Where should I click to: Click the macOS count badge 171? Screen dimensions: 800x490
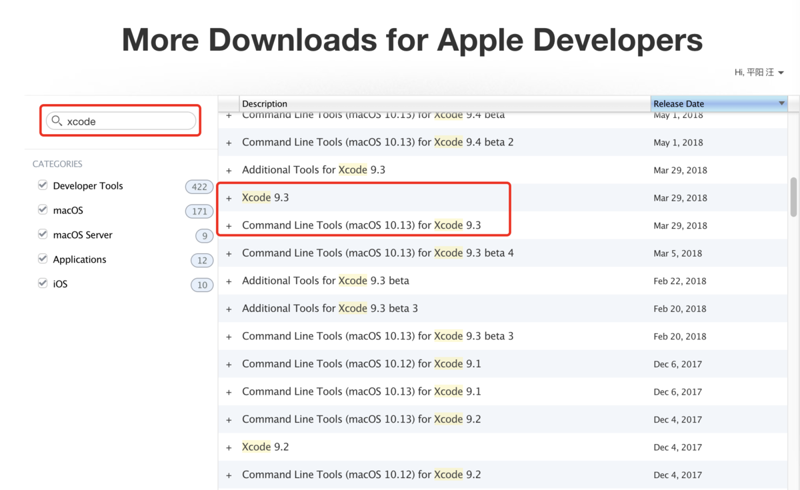[x=199, y=211]
